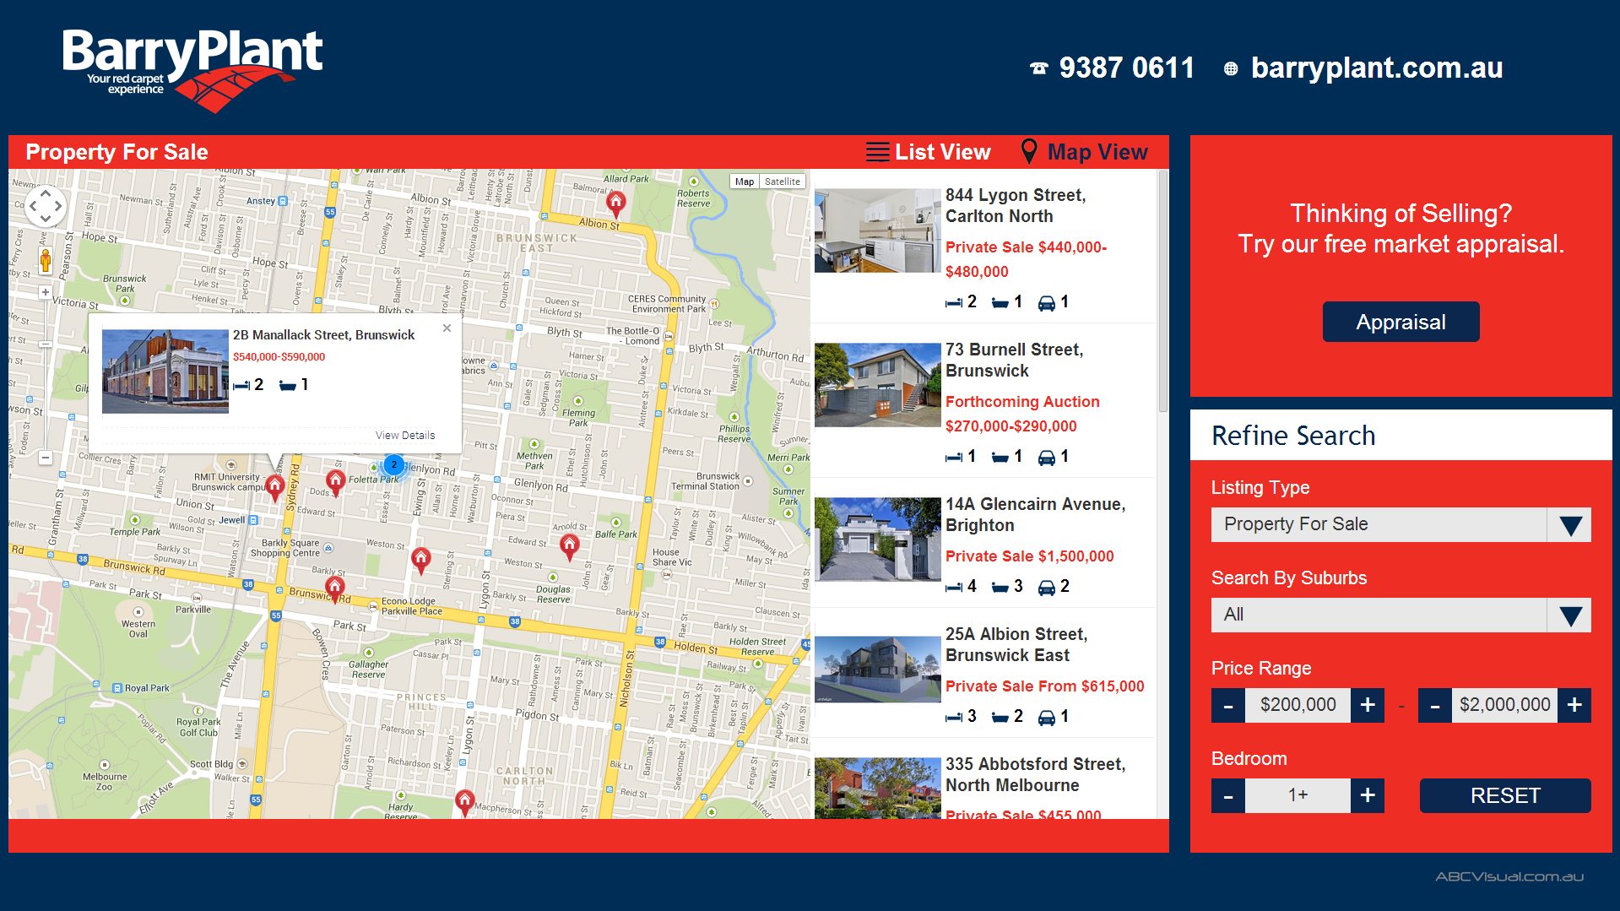Increase the Bedroom count
The image size is (1620, 911).
pyautogui.click(x=1368, y=795)
